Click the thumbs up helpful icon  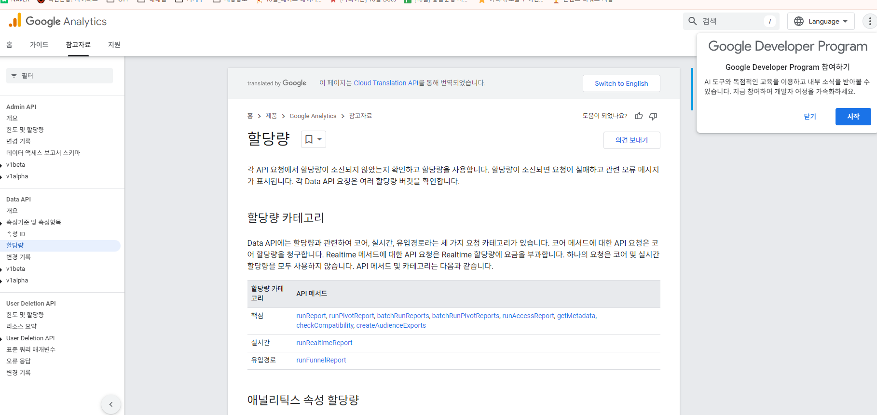(639, 116)
